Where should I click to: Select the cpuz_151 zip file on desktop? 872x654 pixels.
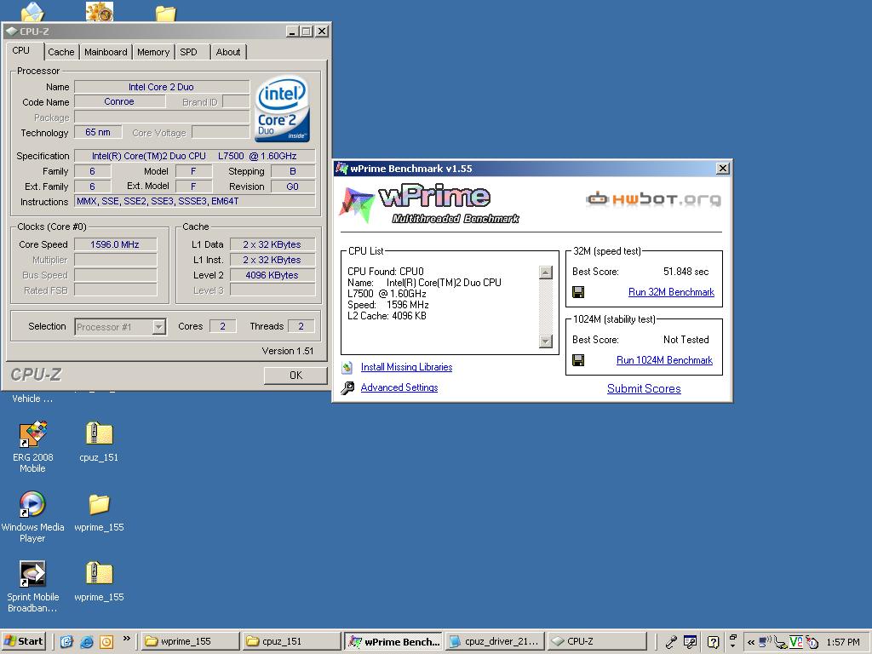[99, 442]
